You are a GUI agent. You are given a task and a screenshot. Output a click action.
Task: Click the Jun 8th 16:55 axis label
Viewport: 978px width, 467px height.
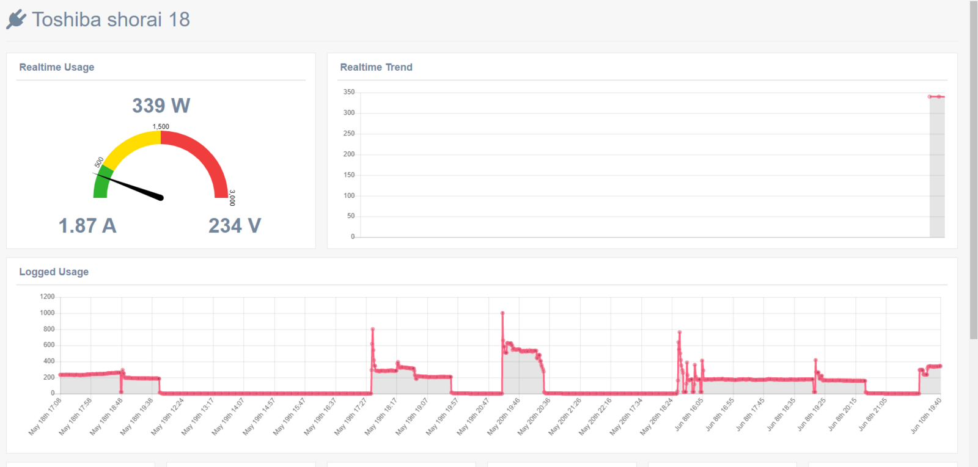click(x=719, y=415)
